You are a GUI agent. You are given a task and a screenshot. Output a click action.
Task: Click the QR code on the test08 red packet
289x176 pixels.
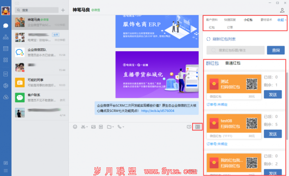tap(252, 123)
